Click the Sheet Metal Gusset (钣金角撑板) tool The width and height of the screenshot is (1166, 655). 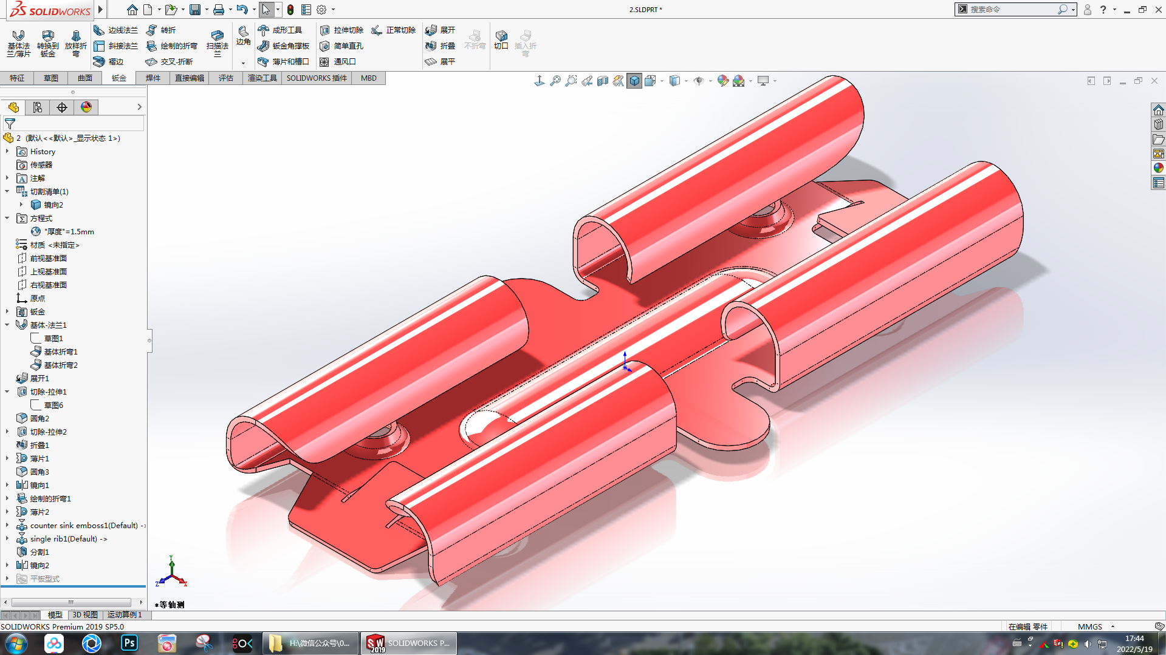(284, 46)
